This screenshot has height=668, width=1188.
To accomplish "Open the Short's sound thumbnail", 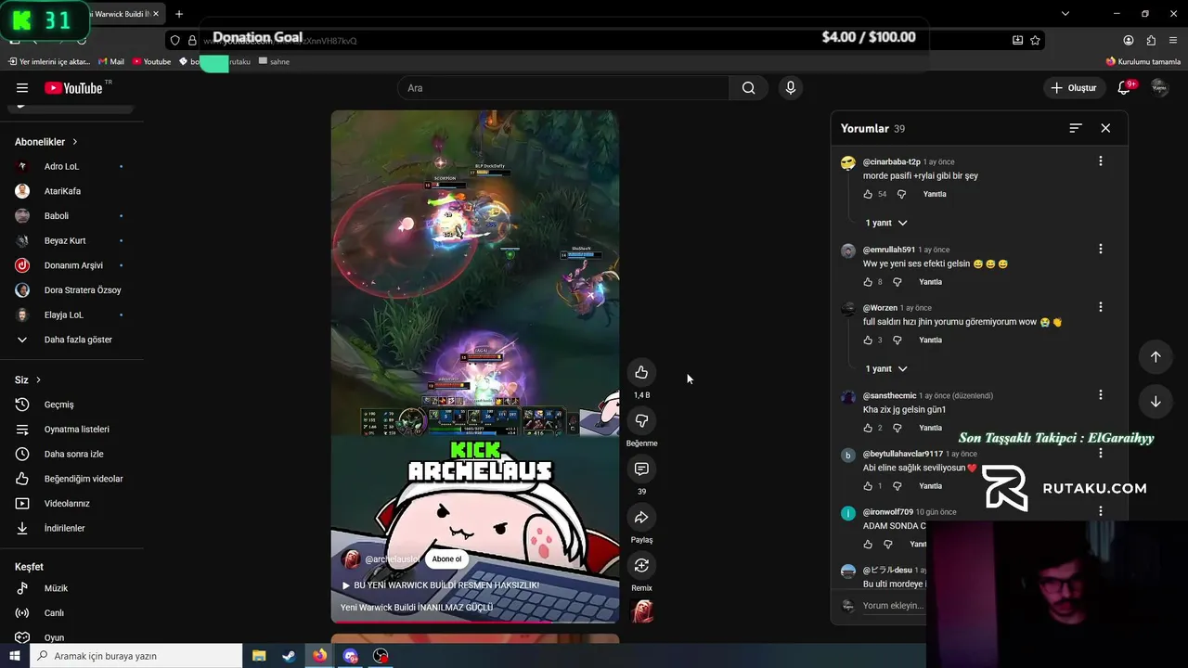I will (x=641, y=611).
